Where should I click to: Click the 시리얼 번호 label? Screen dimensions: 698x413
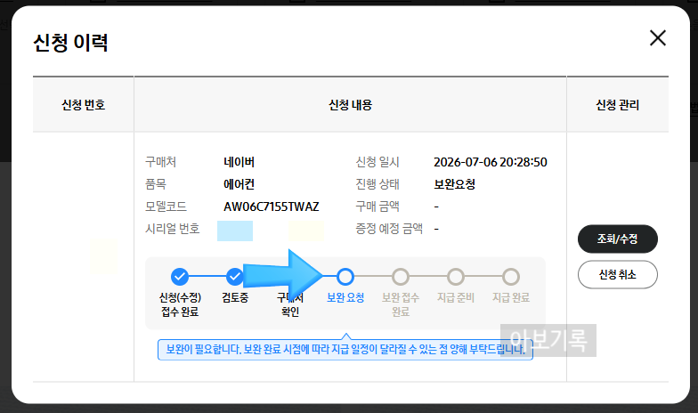point(173,229)
